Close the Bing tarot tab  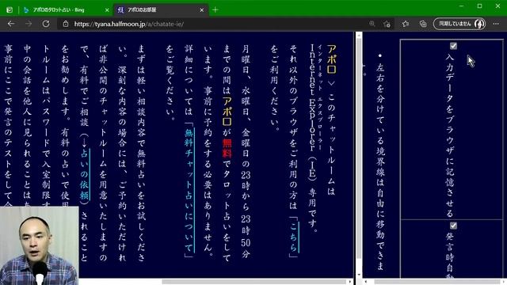point(107,10)
